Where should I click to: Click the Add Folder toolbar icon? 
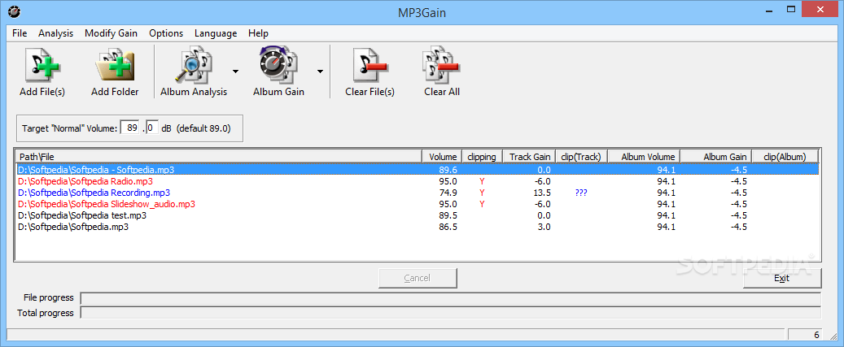click(x=115, y=72)
